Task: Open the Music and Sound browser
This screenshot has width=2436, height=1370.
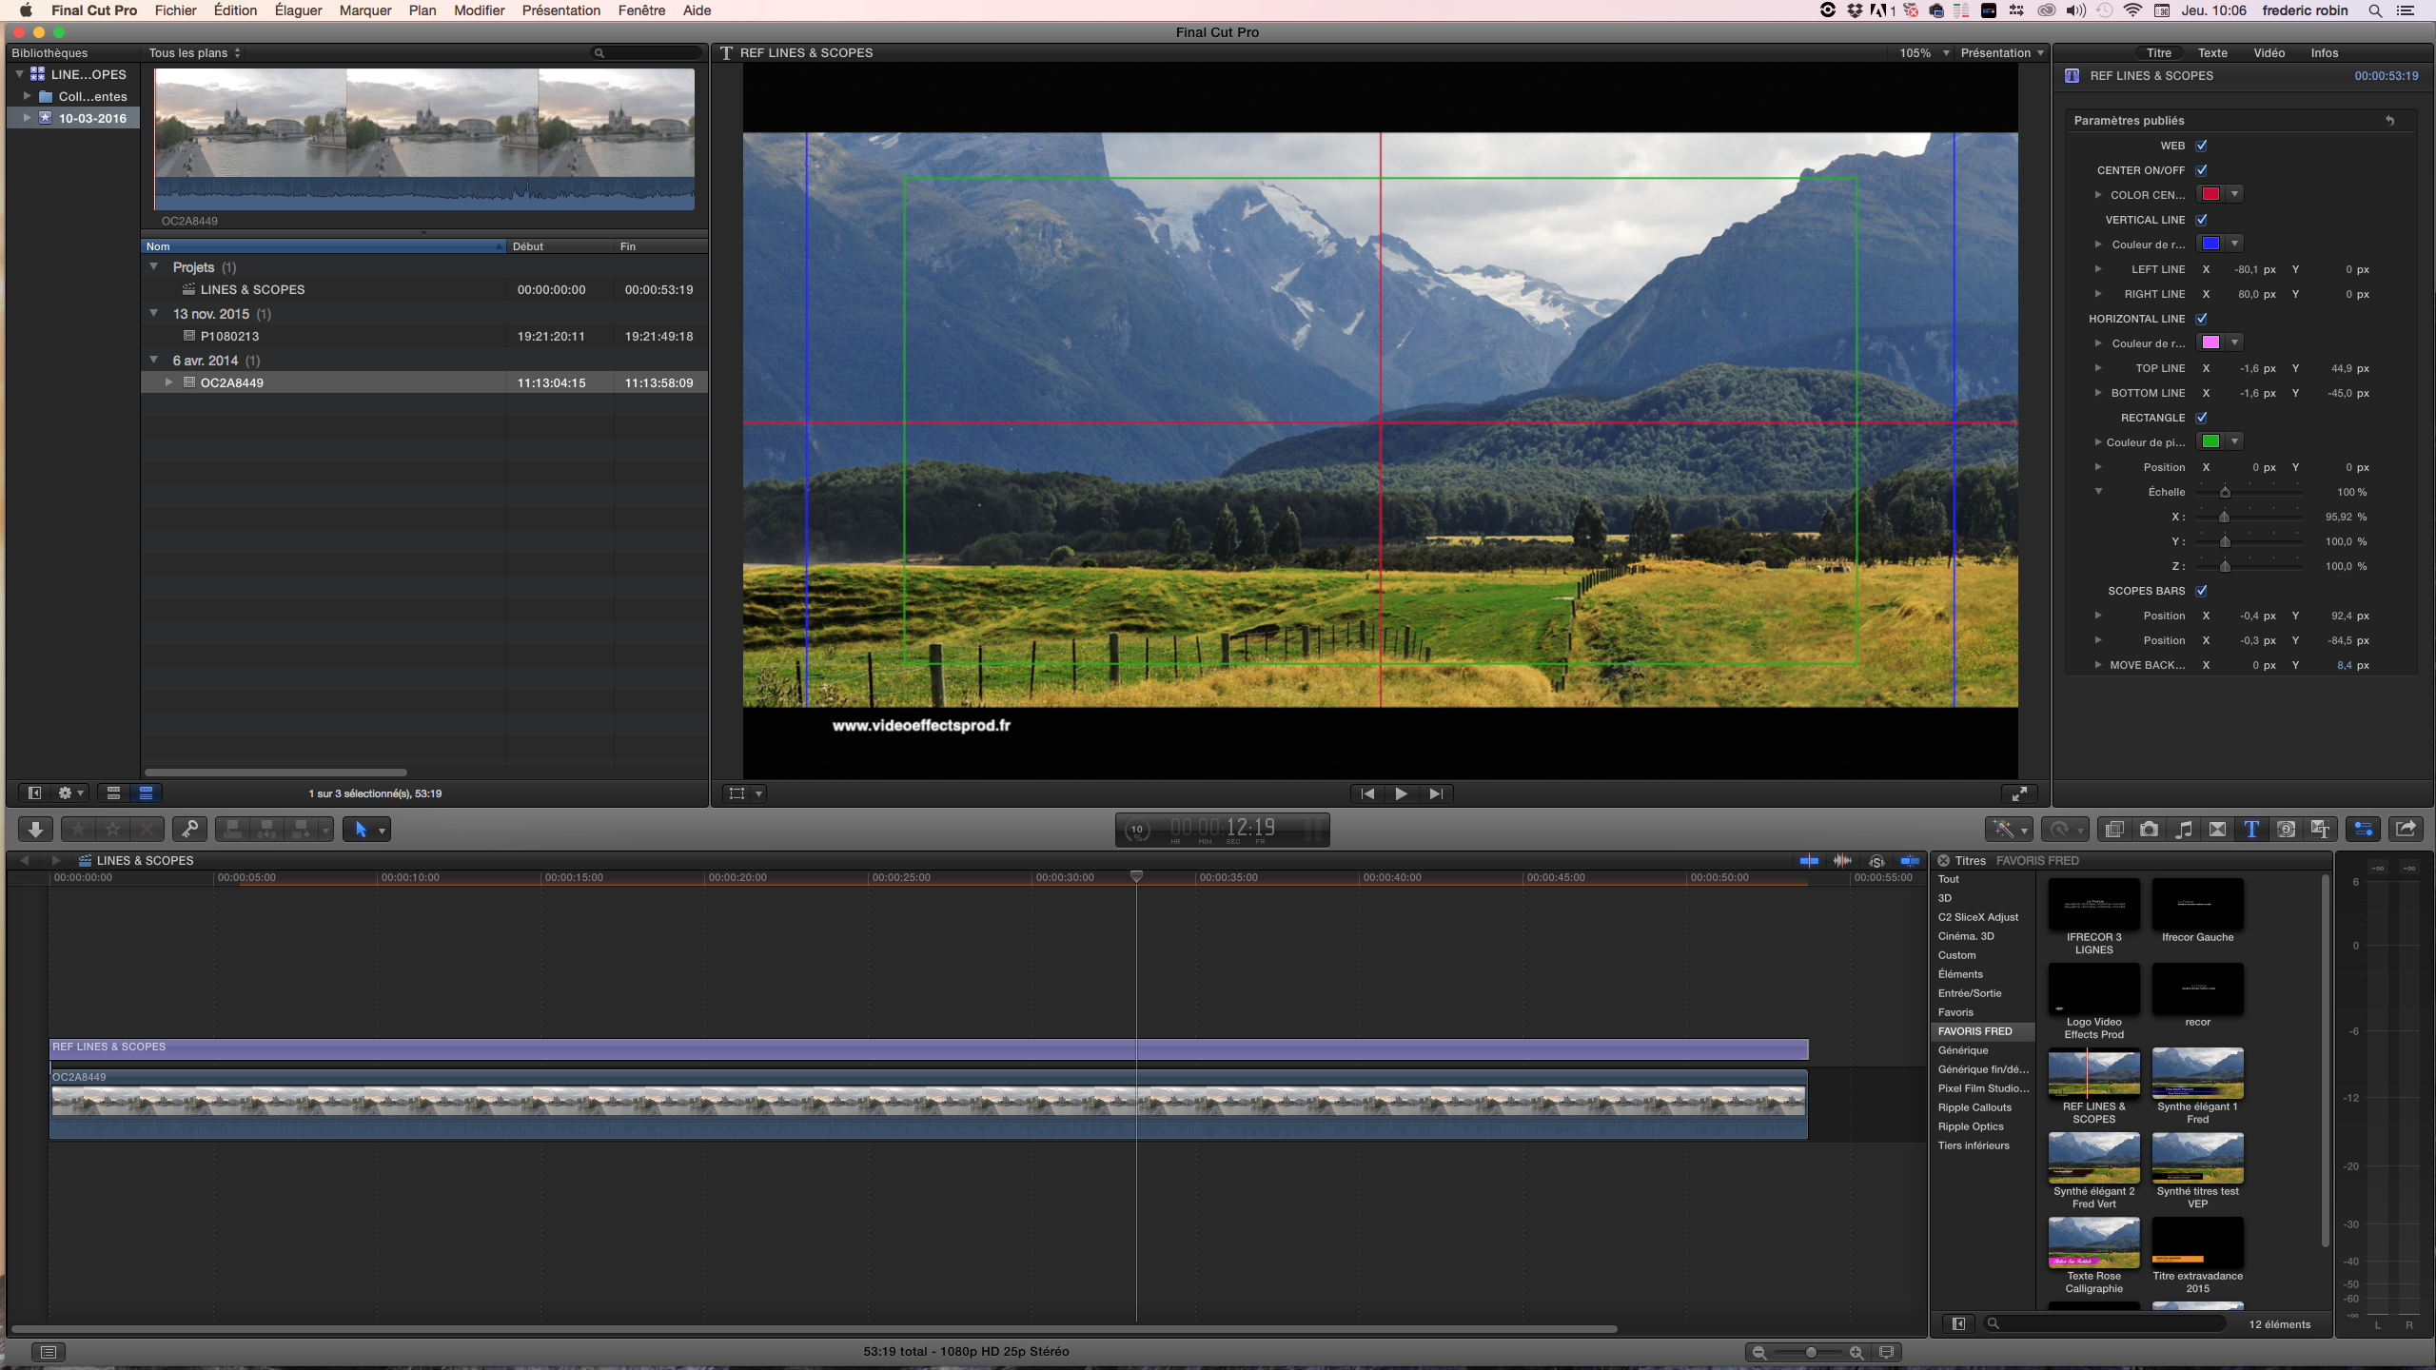Action: (2183, 830)
